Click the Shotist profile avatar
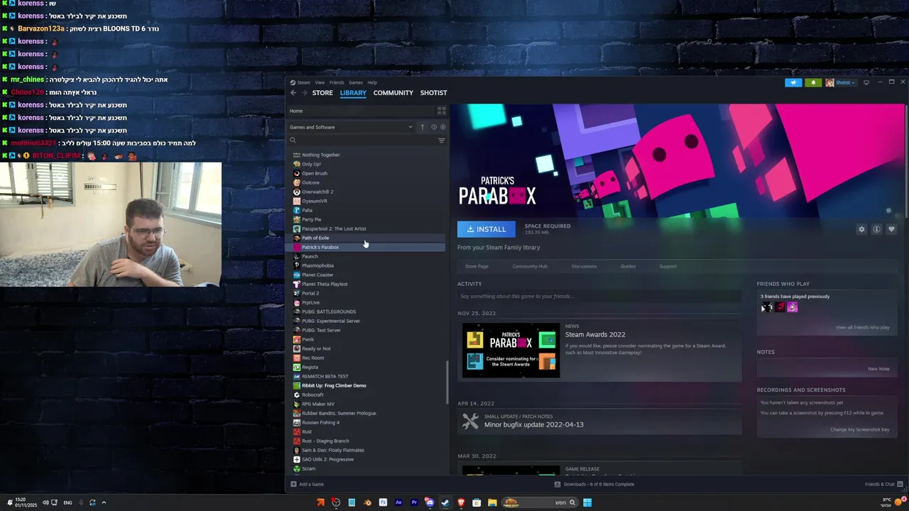The width and height of the screenshot is (909, 511). click(829, 82)
